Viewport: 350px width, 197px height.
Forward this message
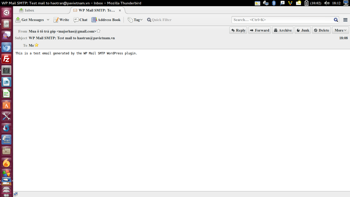(260, 30)
